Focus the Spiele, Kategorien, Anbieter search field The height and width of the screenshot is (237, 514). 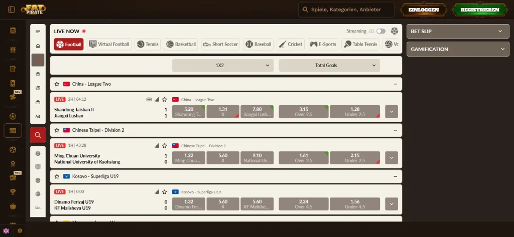click(x=346, y=10)
